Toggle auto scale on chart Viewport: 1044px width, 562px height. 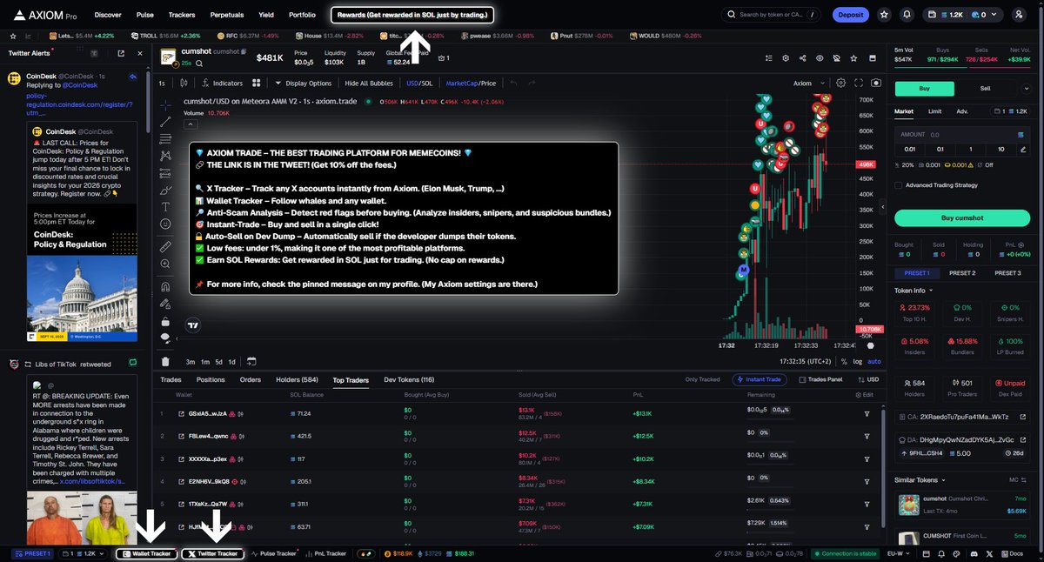click(874, 361)
